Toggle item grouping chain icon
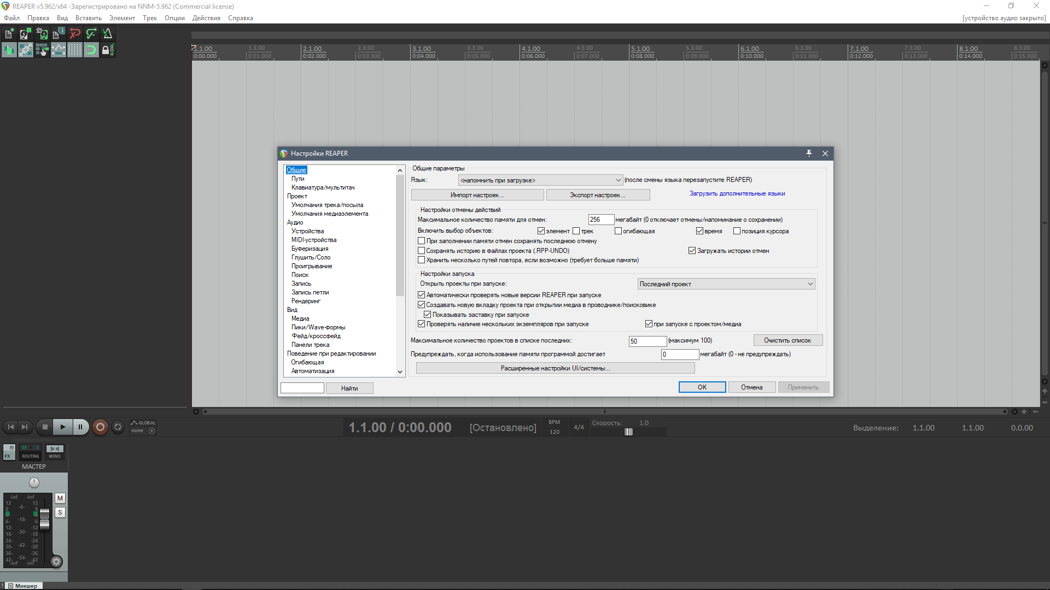The width and height of the screenshot is (1050, 590). pos(26,50)
